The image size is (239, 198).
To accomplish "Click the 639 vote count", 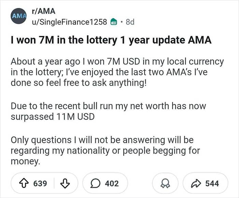I will tap(40, 184).
